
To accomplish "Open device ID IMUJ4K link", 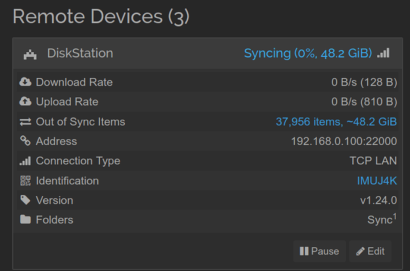I will point(377,181).
